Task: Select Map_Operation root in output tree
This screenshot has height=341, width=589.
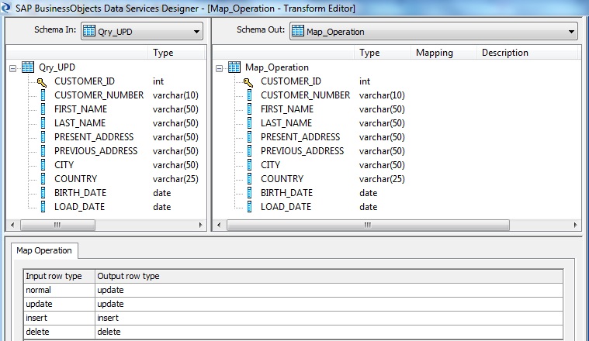Action: click(277, 67)
